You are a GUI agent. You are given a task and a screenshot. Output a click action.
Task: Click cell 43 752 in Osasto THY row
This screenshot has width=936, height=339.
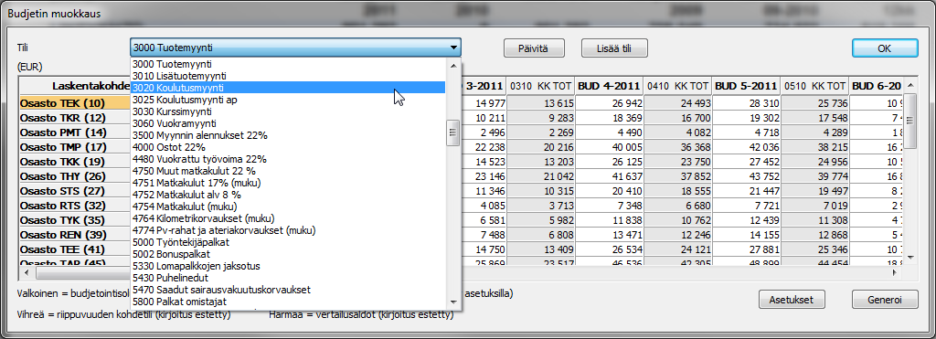(x=746, y=176)
